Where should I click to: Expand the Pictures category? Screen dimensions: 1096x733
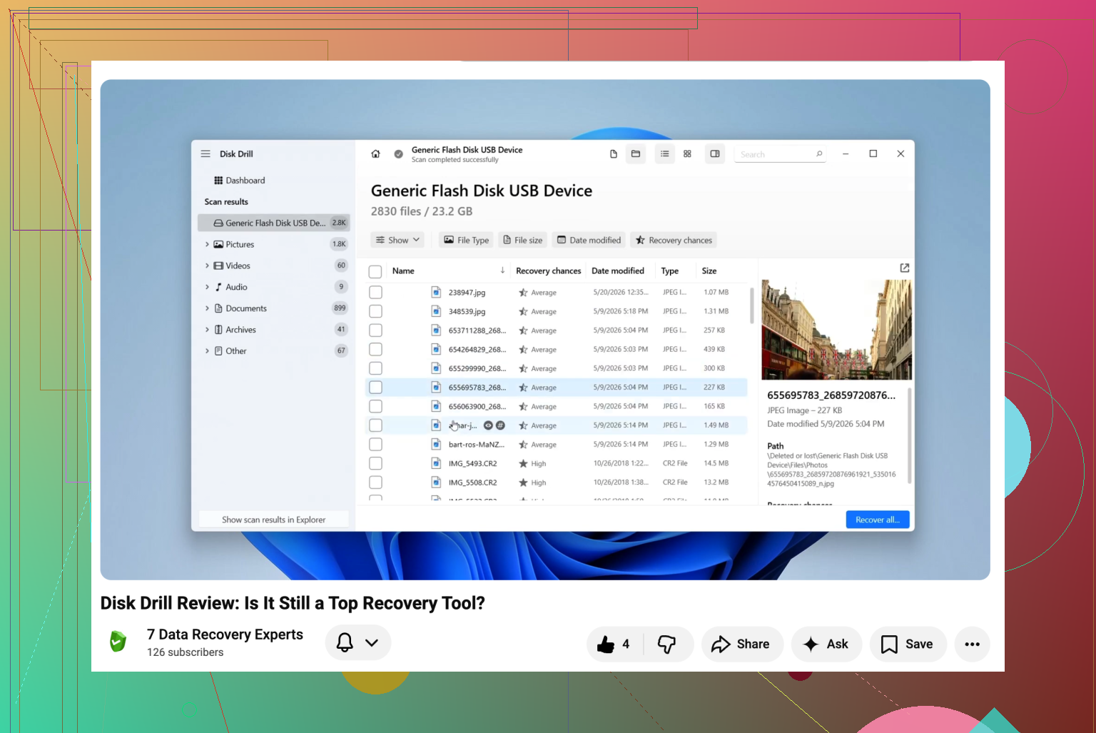click(x=207, y=244)
